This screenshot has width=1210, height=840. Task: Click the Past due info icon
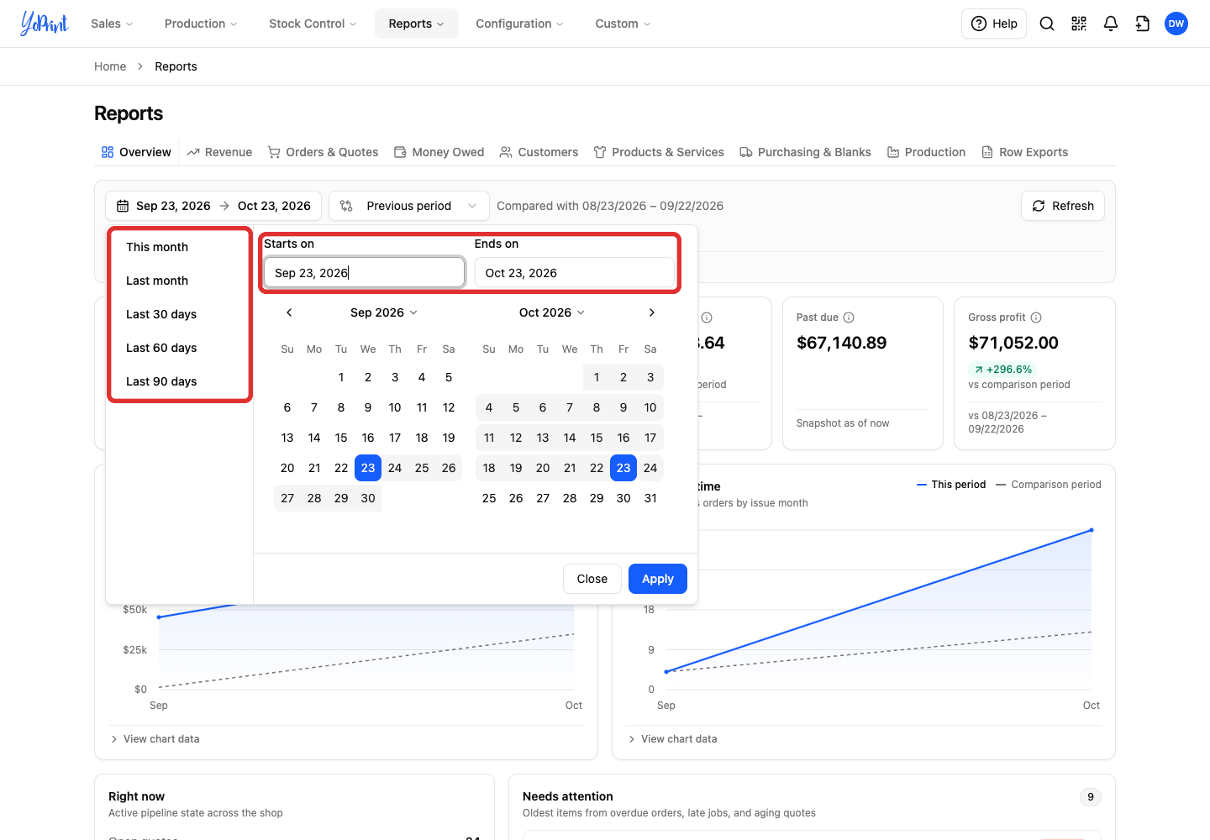(x=849, y=318)
